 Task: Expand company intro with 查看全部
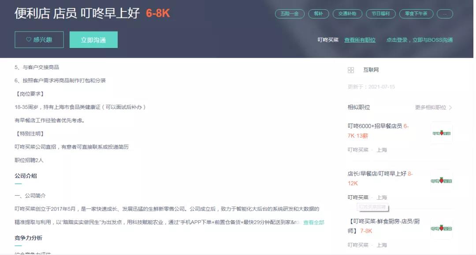tap(313, 222)
